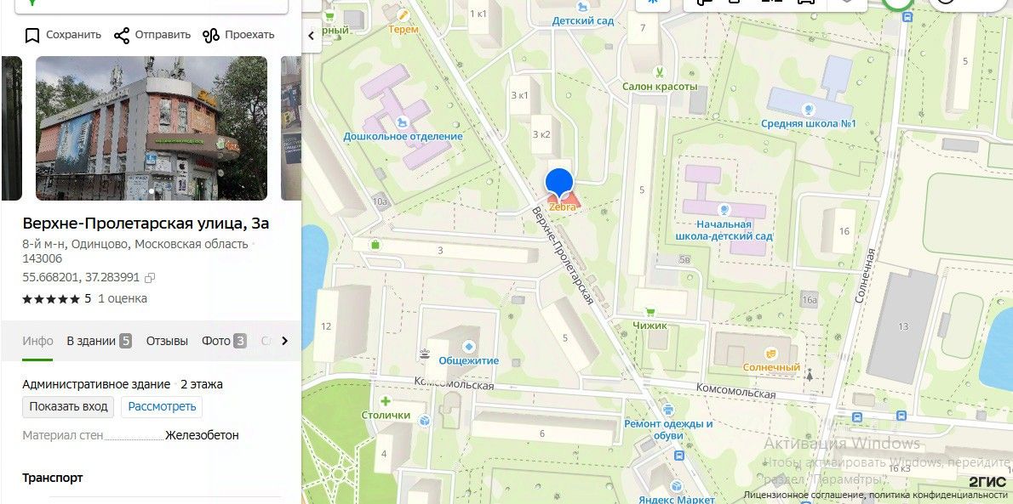Select the Салон красоты scissors icon
Image resolution: width=1013 pixels, height=504 pixels.
point(660,71)
